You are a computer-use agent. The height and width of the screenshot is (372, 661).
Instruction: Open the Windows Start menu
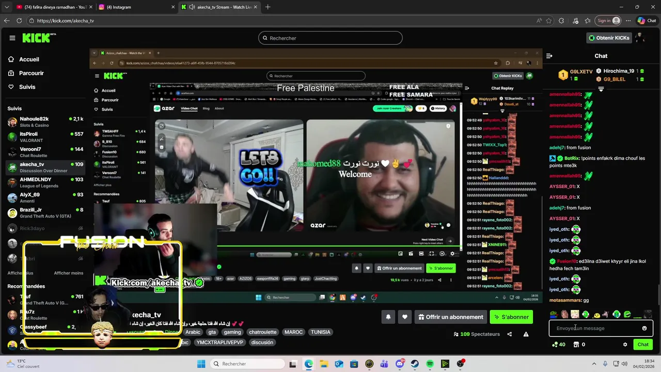click(201, 364)
